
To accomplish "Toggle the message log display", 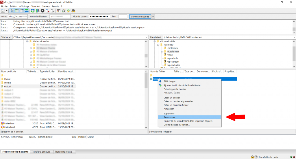I will point(12,11).
